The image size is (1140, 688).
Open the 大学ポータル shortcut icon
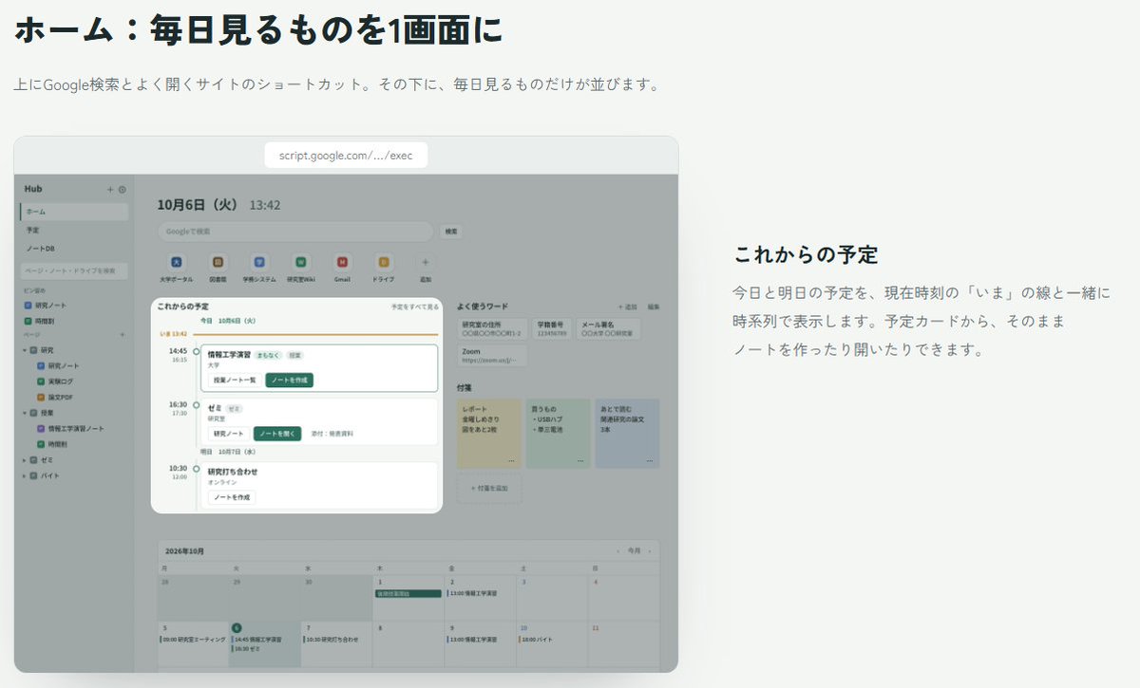(176, 262)
